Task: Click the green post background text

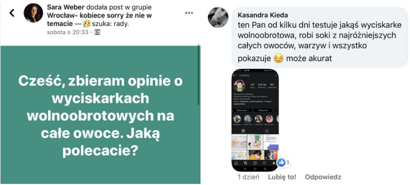Action: click(x=100, y=117)
